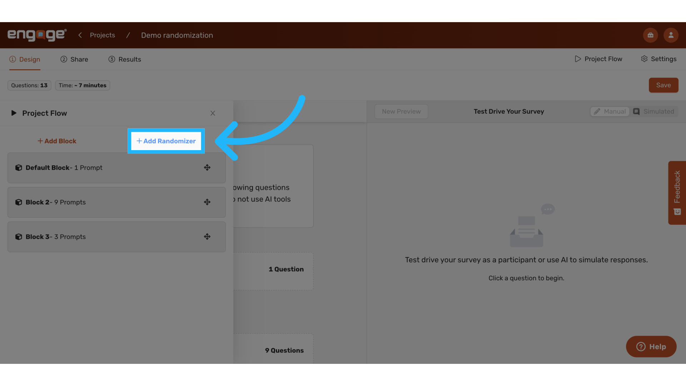686x386 pixels.
Task: Open the Feedback side tab
Action: 677,193
